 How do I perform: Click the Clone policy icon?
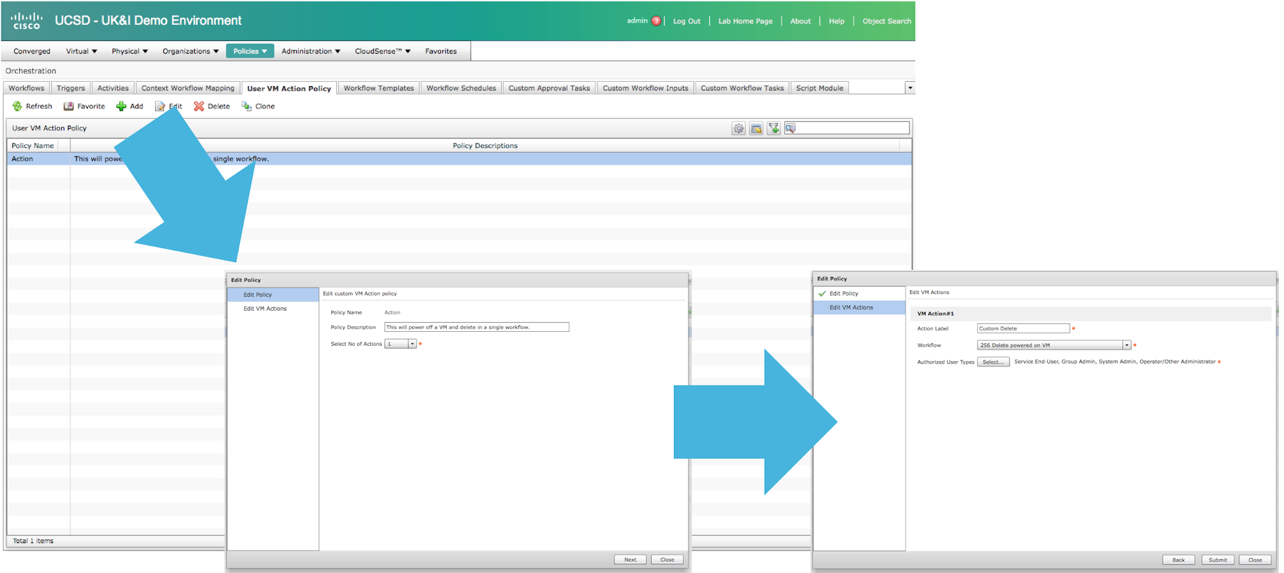coord(246,107)
